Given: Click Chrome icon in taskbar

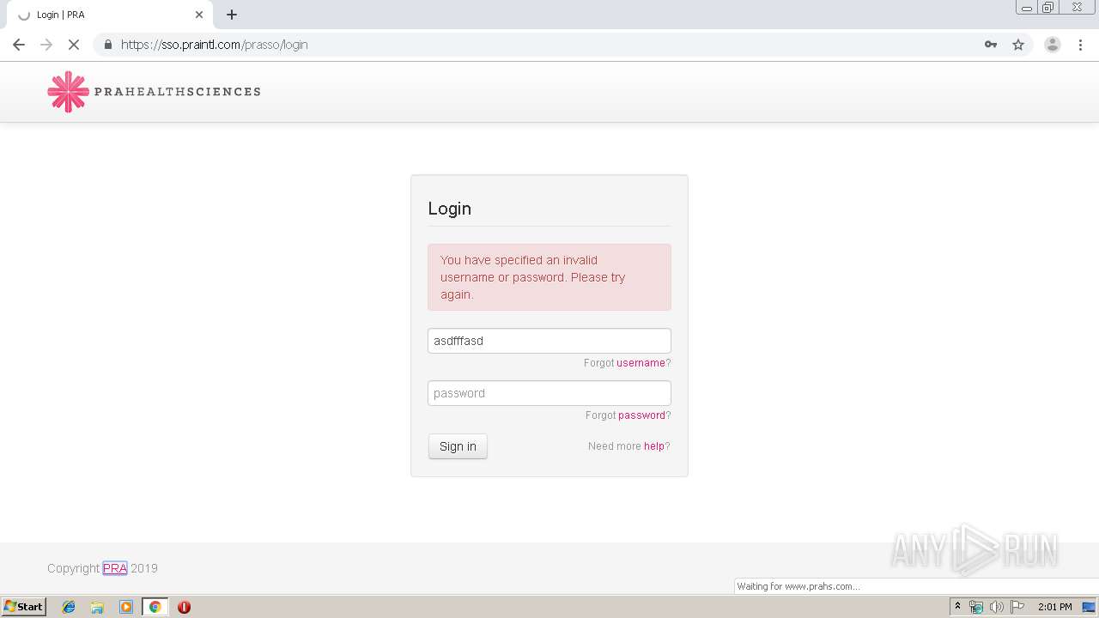Looking at the screenshot, I should click(155, 607).
